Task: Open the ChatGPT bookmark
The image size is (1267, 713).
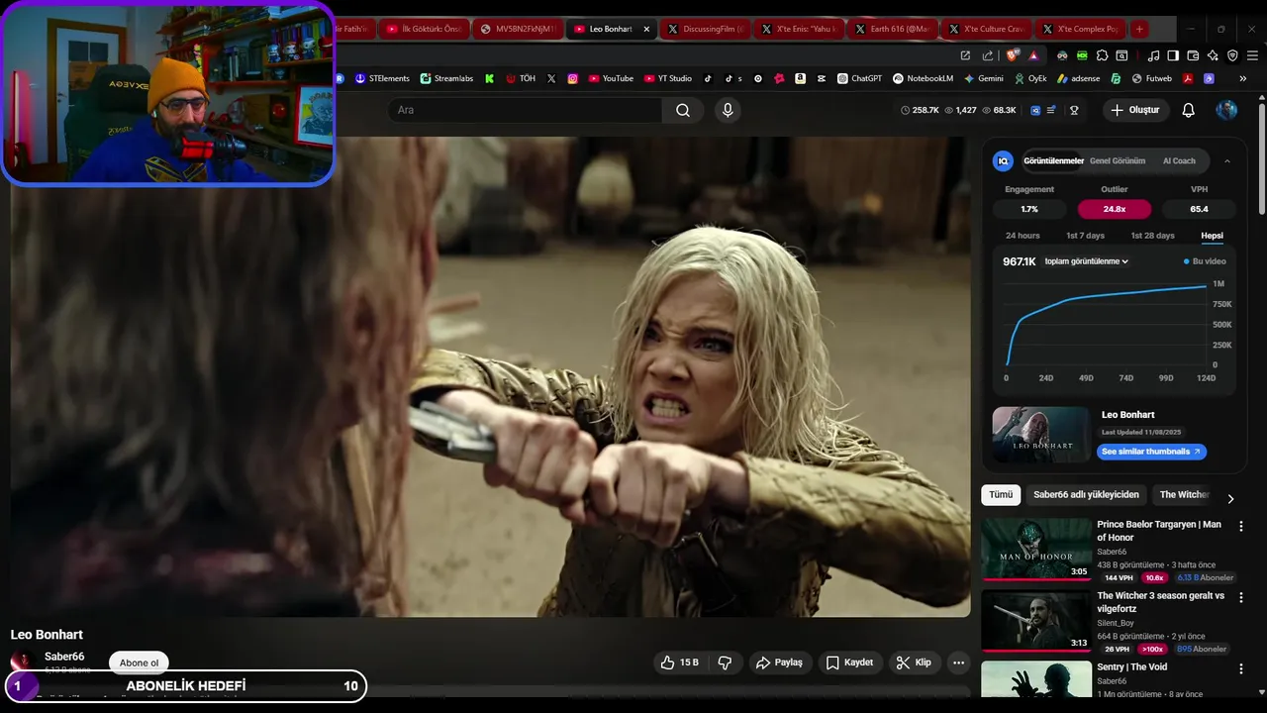Action: 859,78
